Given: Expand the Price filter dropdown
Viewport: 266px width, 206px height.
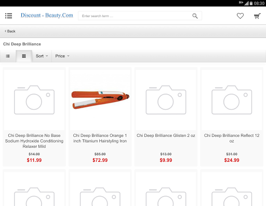Looking at the screenshot, I should (x=62, y=56).
